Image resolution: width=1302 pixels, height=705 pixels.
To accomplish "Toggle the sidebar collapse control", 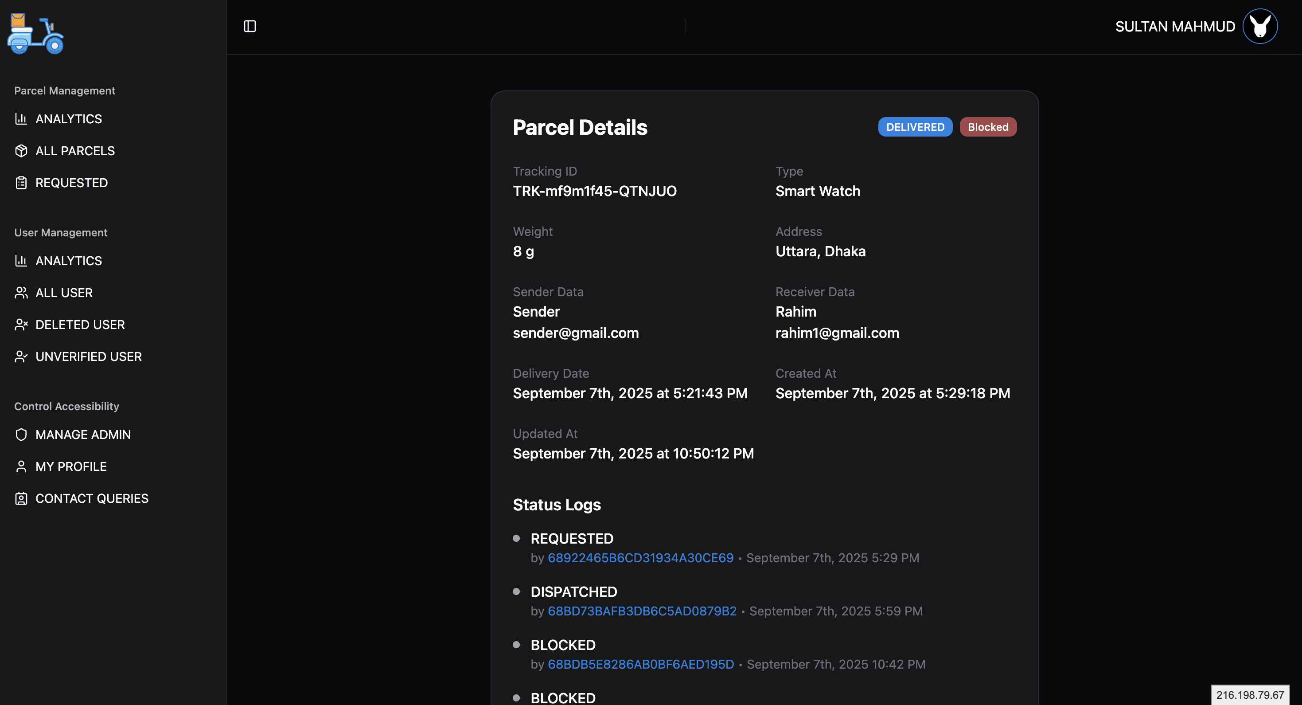I will [x=251, y=26].
